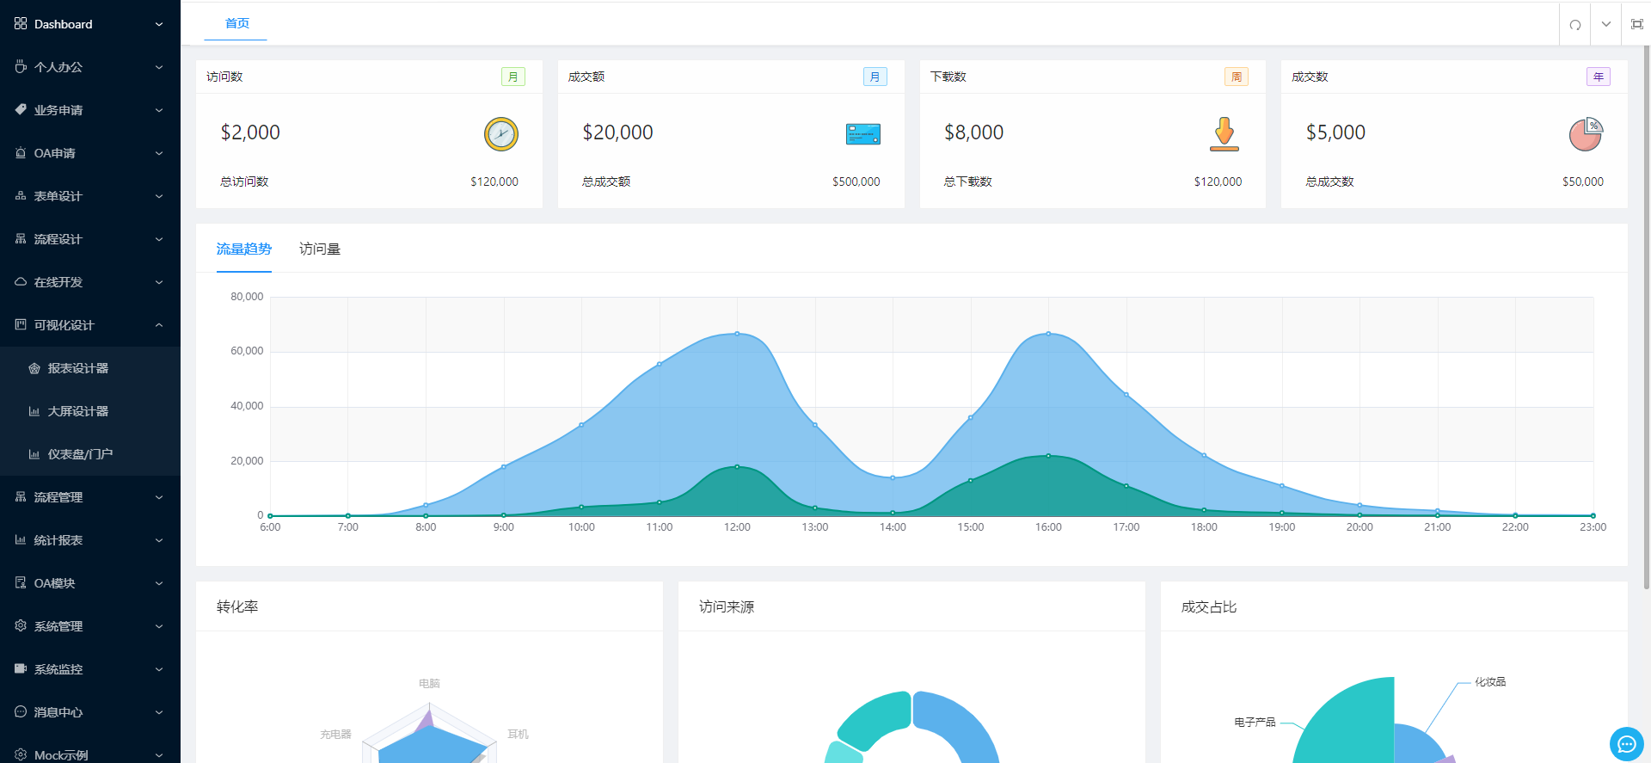Click the credit card icon in 成交额 card
Screen dimensions: 1651x763
pyautogui.click(x=862, y=134)
